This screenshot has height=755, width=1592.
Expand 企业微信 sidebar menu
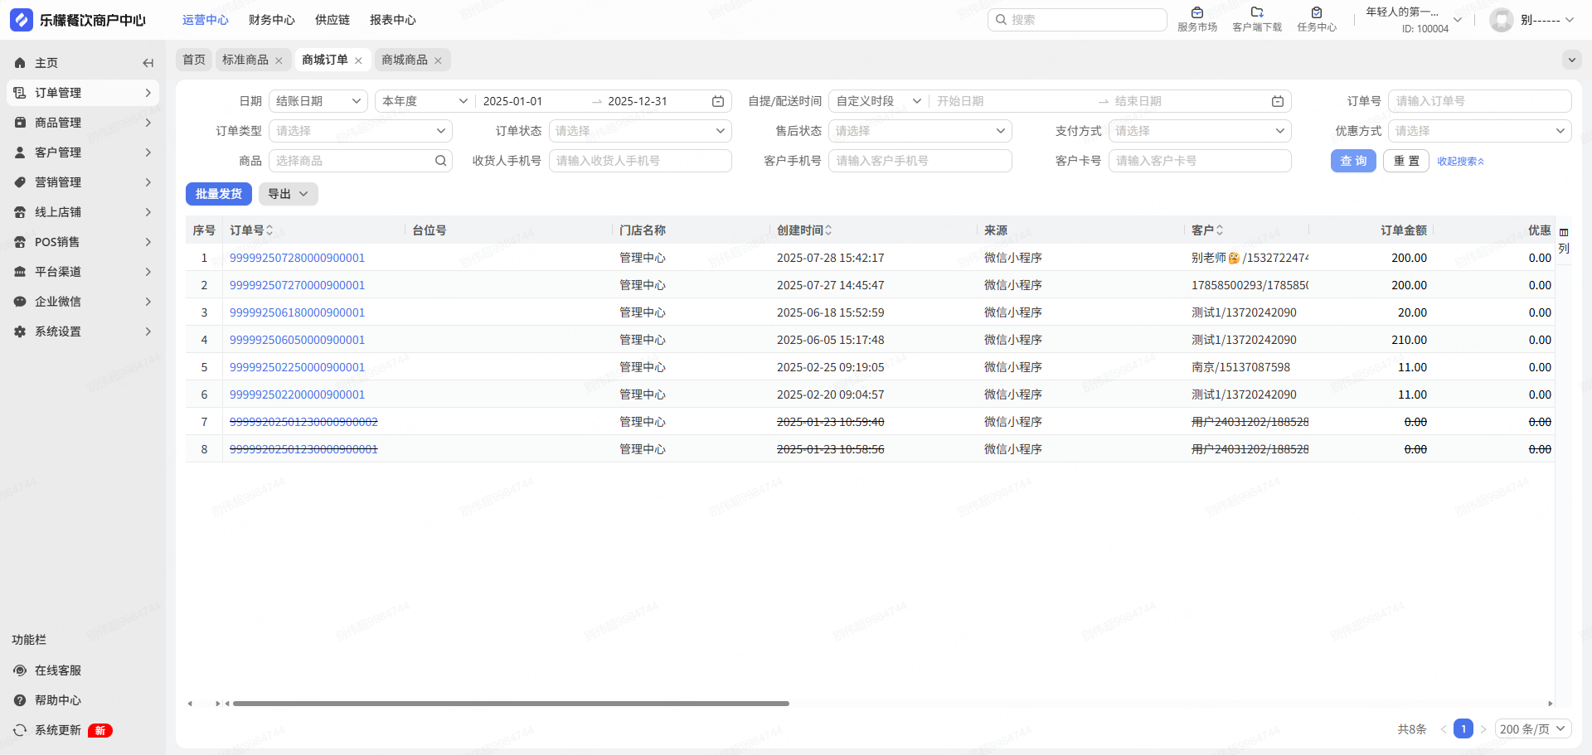[83, 302]
